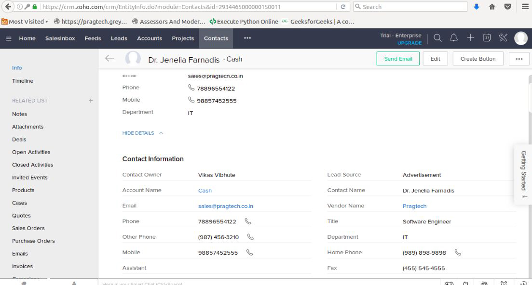
Task: Jump to Attachments related list
Action: [28, 127]
